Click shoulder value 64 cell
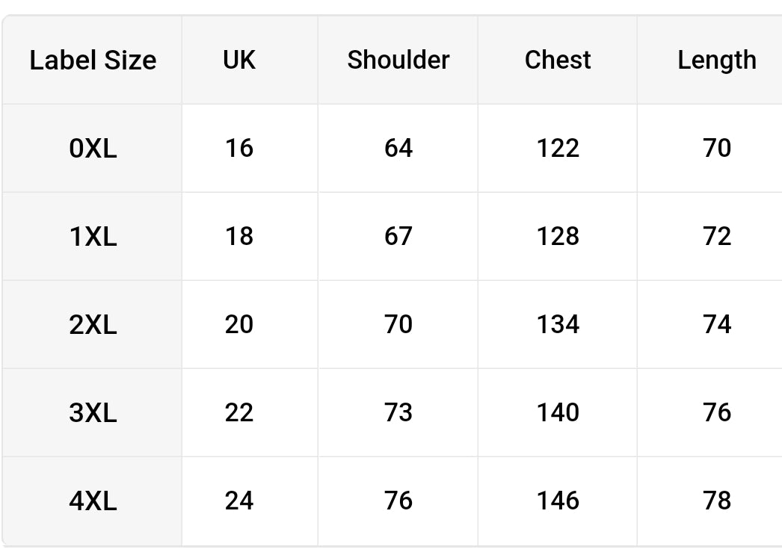Viewport: 782px width, 558px height. [398, 149]
